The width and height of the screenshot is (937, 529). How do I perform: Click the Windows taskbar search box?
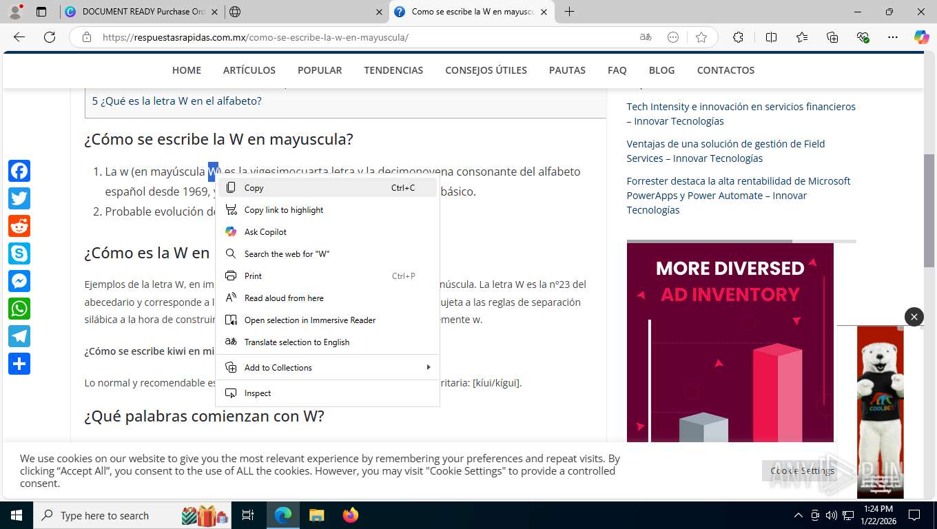click(131, 515)
